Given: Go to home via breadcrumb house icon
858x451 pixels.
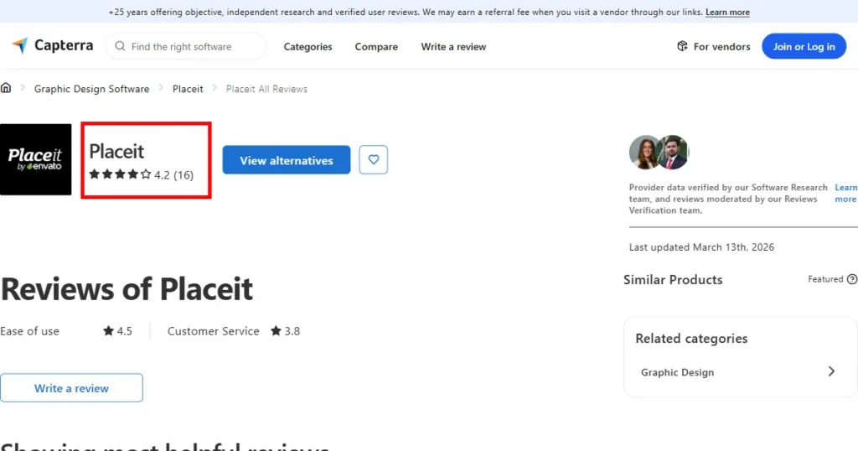Looking at the screenshot, I should [6, 87].
